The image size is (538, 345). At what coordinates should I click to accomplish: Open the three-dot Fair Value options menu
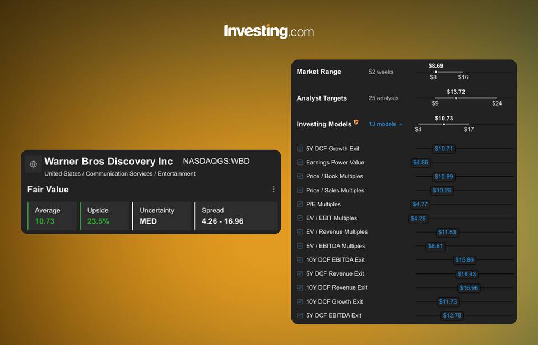click(x=273, y=189)
